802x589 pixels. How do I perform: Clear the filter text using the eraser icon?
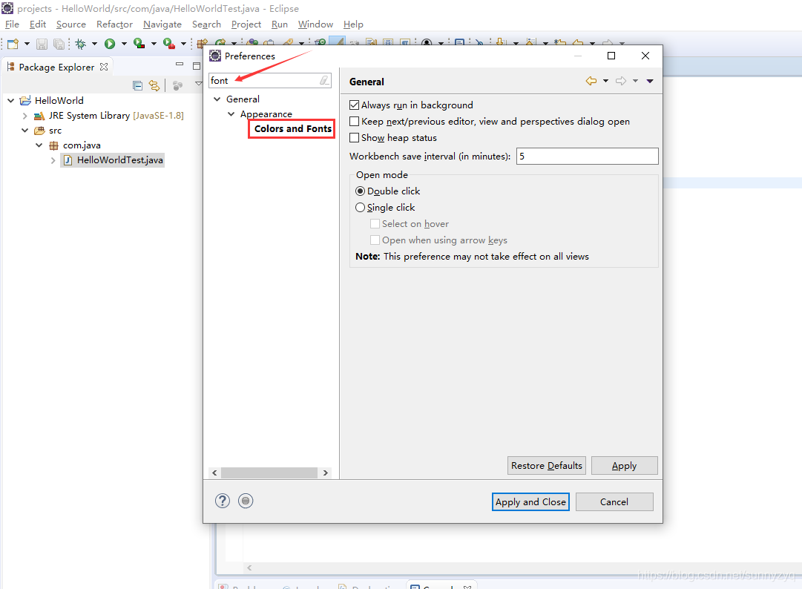pyautogui.click(x=324, y=80)
